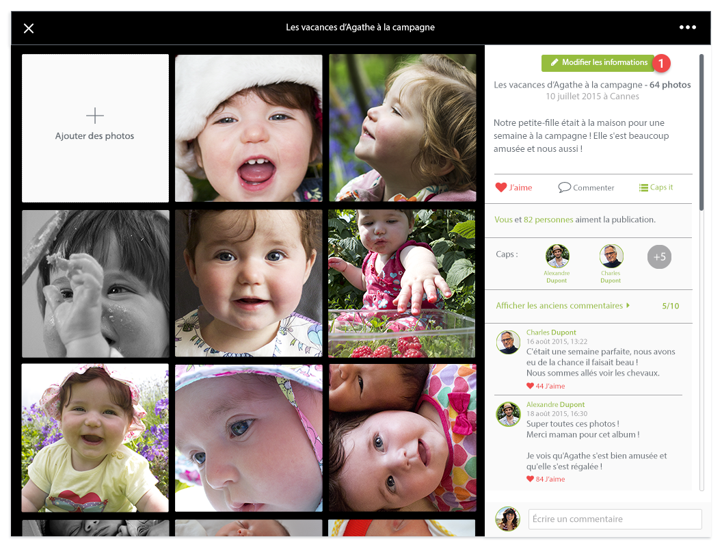Click the Commenter link text
Viewport: 722px width, 550px height.
pos(593,187)
